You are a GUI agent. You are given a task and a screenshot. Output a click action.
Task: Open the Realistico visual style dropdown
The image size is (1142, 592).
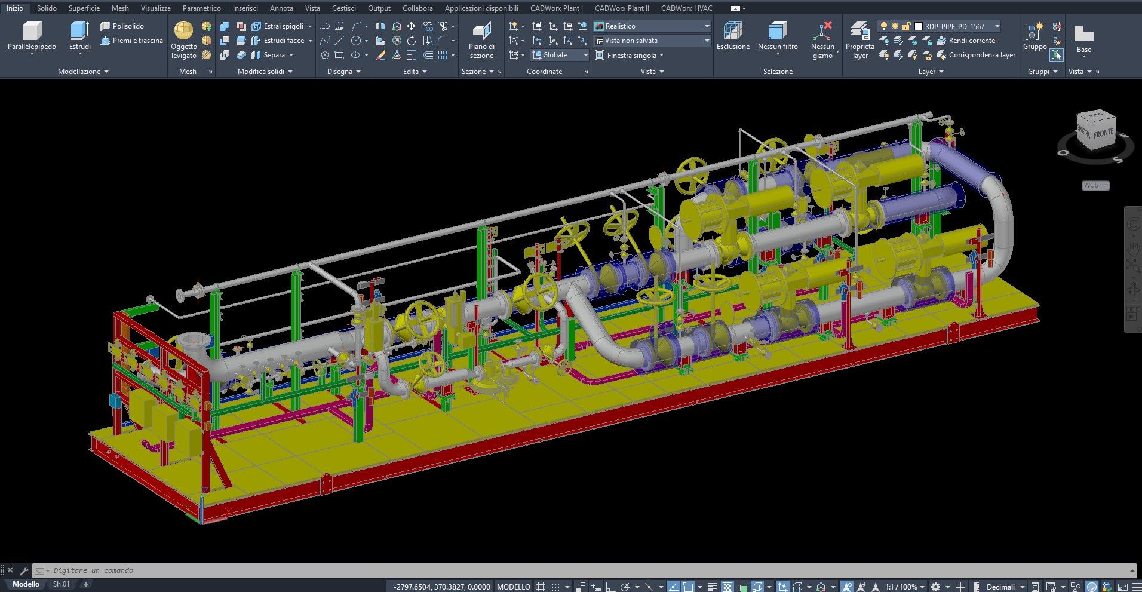coord(707,26)
